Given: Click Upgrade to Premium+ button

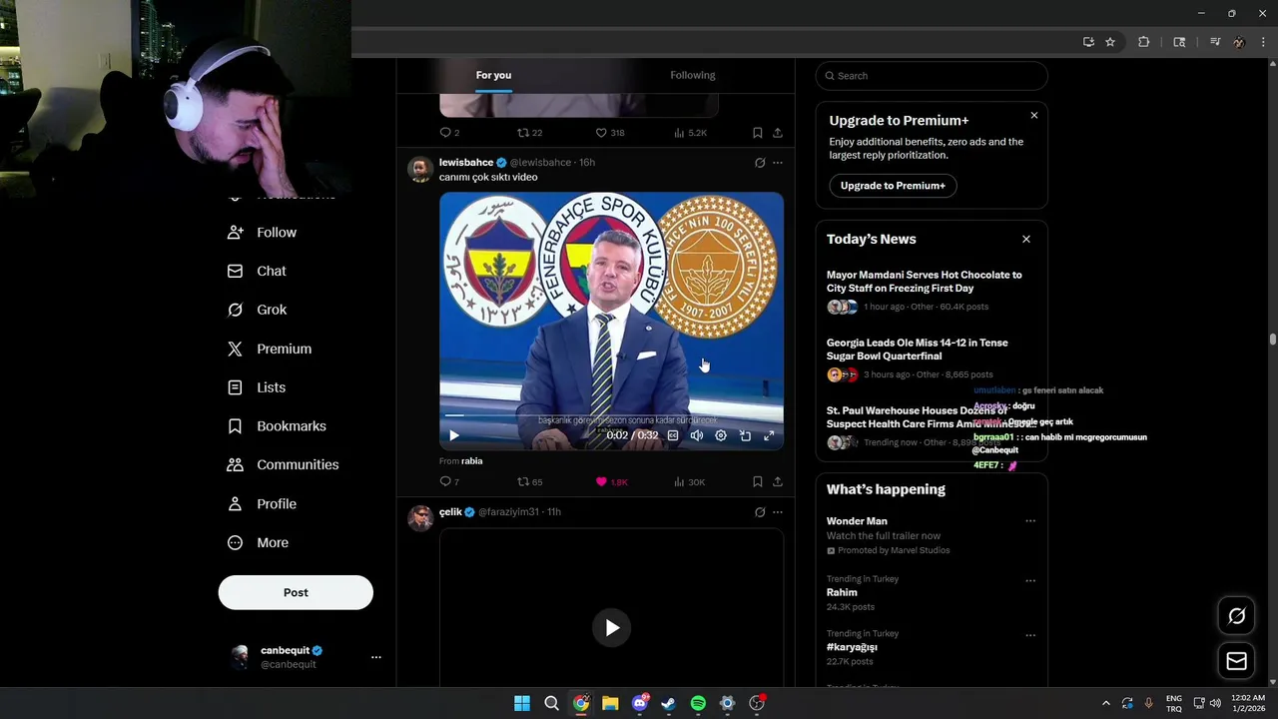Looking at the screenshot, I should (893, 186).
